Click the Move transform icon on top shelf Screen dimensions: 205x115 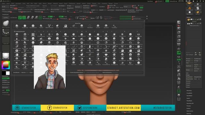coord(28,18)
